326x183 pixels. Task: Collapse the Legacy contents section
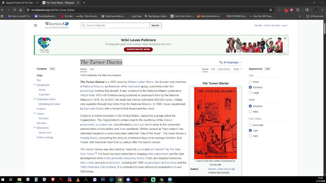(34, 113)
